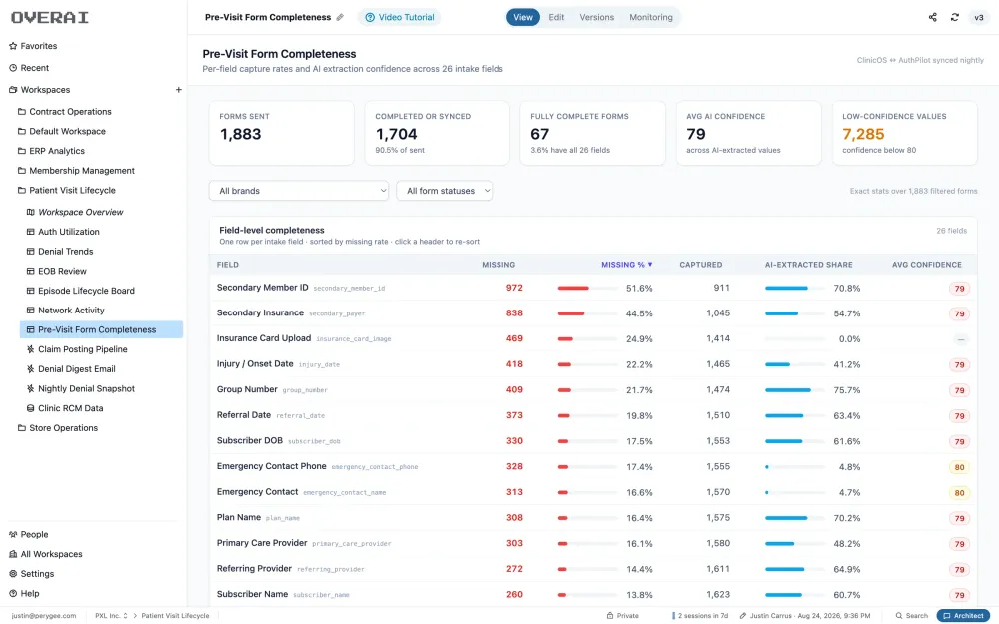Click the Secondary Member ID missing-rate bar
999x624 pixels.
pyautogui.click(x=587, y=289)
